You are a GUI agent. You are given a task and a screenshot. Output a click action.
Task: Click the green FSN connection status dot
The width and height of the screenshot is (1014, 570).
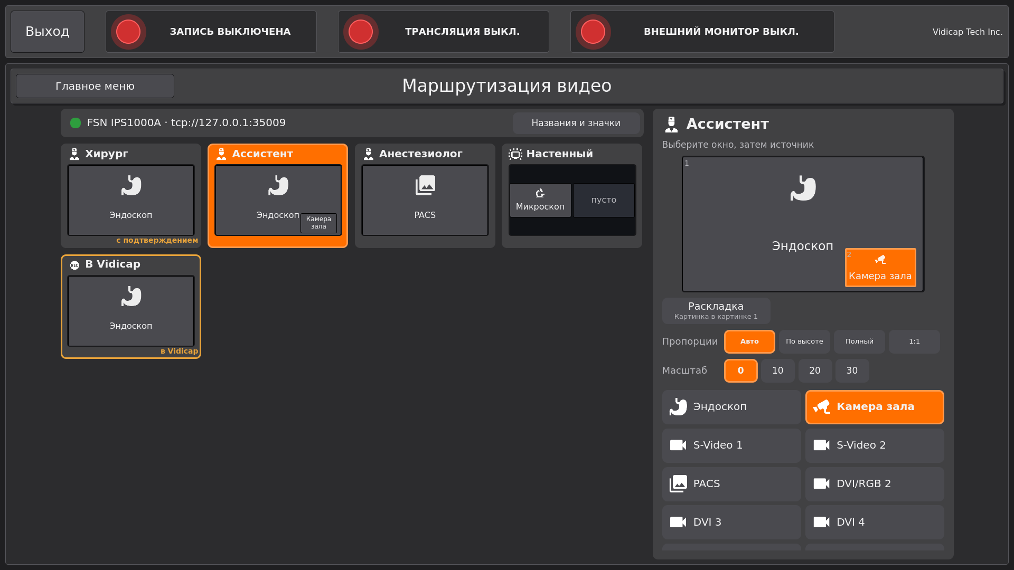click(x=76, y=123)
